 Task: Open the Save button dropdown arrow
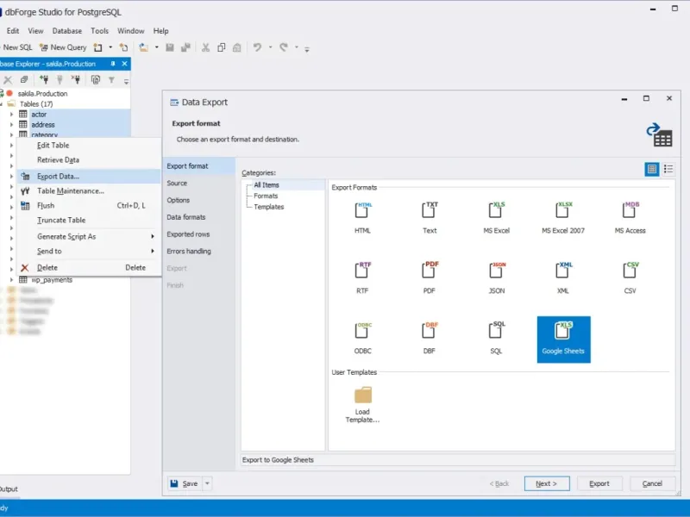point(207,483)
